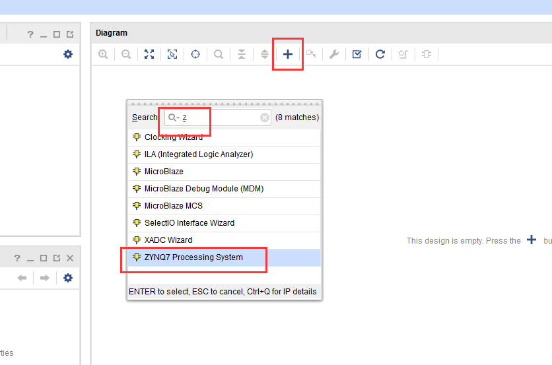Minimize the upper left panel
This screenshot has height=365, width=552.
[x=44, y=36]
